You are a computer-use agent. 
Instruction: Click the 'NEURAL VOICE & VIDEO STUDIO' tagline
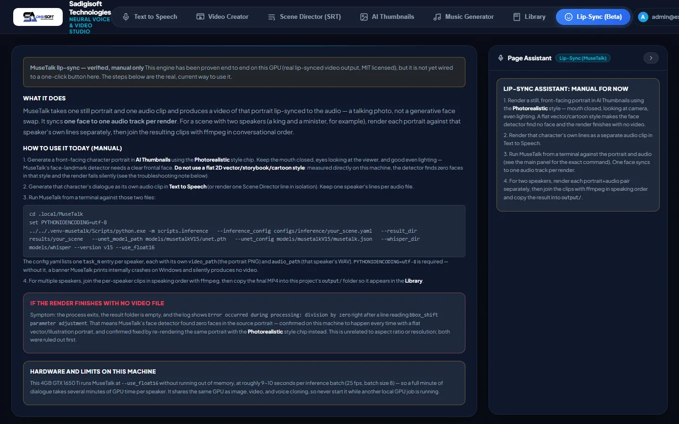pos(90,25)
